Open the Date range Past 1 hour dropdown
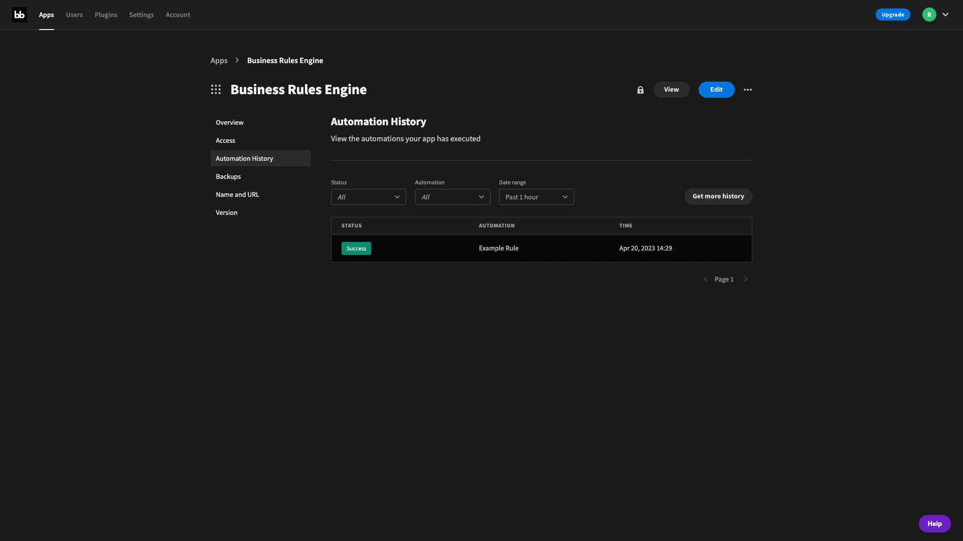The height and width of the screenshot is (541, 963). coord(537,197)
